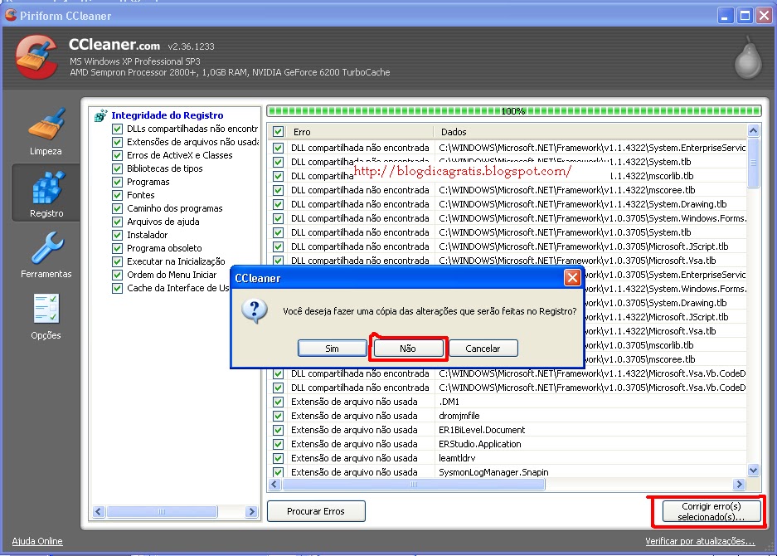Click right arrow of category list scrollbar
Image resolution: width=777 pixels, height=556 pixels.
tap(252, 511)
